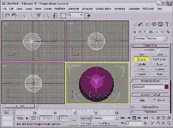Toggle the Set Key mode button
This screenshot has height=128, width=173.
(x=85, y=123)
